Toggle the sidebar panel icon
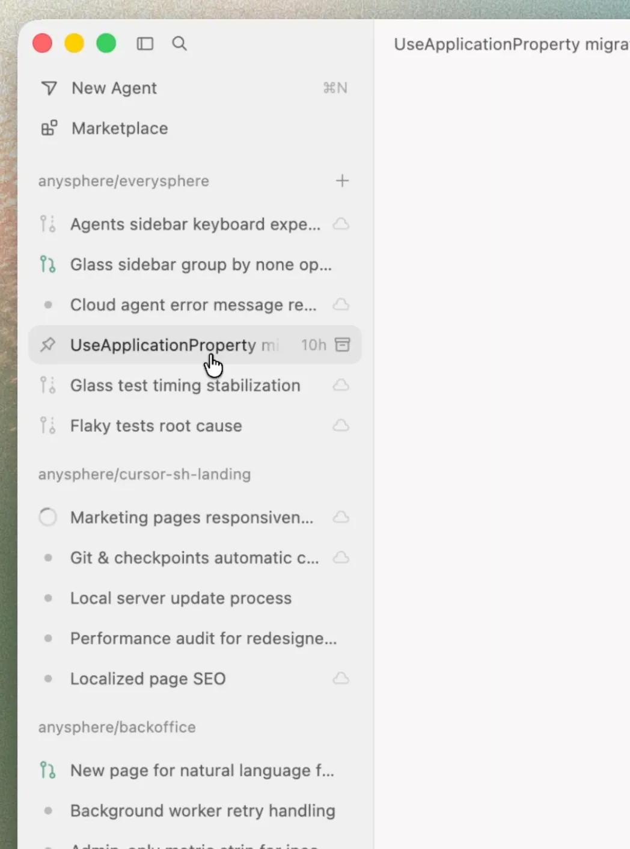The width and height of the screenshot is (630, 849). tap(145, 43)
